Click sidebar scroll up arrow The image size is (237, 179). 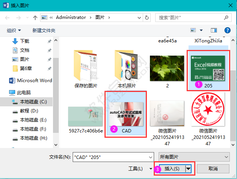tap(56, 40)
